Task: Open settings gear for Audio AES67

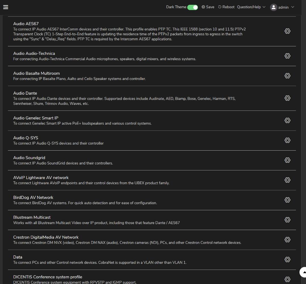Action: coord(287,31)
